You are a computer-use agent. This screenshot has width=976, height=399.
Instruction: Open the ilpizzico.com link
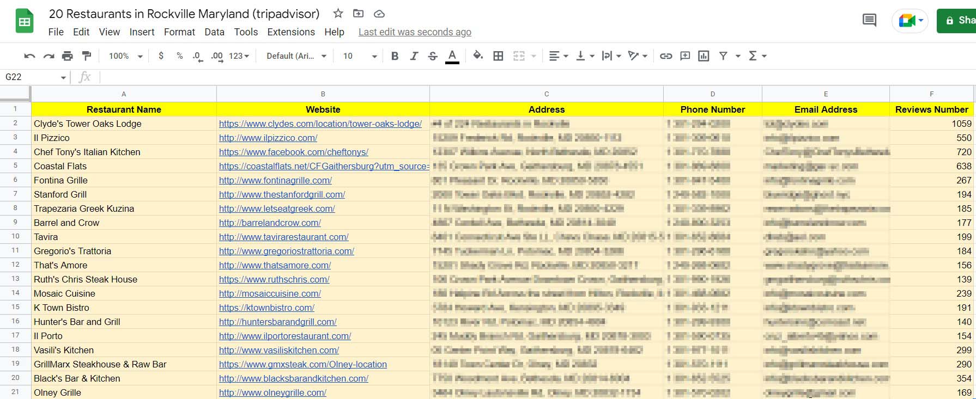(268, 138)
